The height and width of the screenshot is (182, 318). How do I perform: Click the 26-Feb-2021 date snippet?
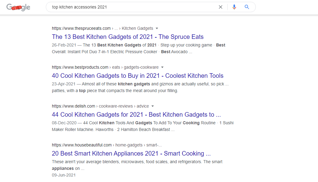click(x=64, y=45)
